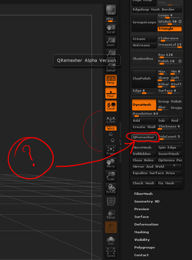Toggle Ghost transparency button

[x=111, y=227]
